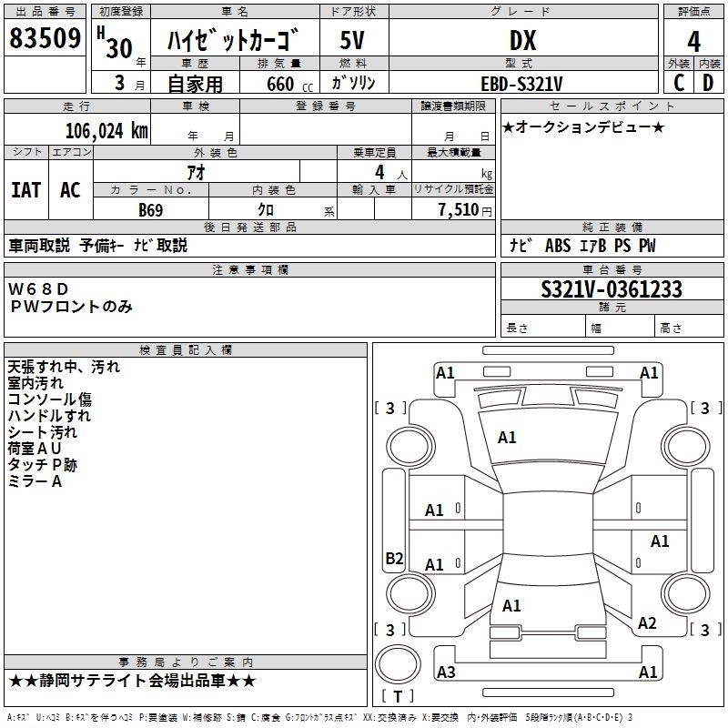This screenshot has height=728, width=728.
Task: Click the A3 mark on the car diagram
Action: pos(446,672)
